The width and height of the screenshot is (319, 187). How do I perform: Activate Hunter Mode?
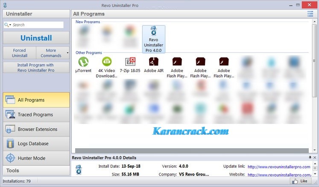[36, 158]
